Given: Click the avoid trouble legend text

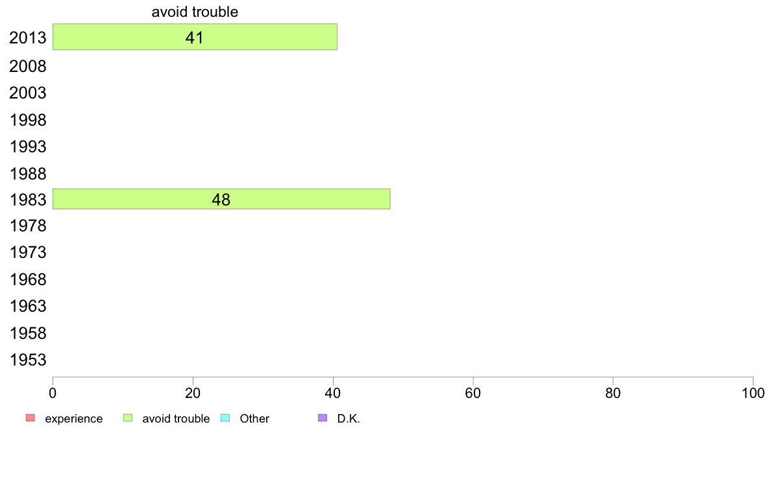Looking at the screenshot, I should (176, 419).
